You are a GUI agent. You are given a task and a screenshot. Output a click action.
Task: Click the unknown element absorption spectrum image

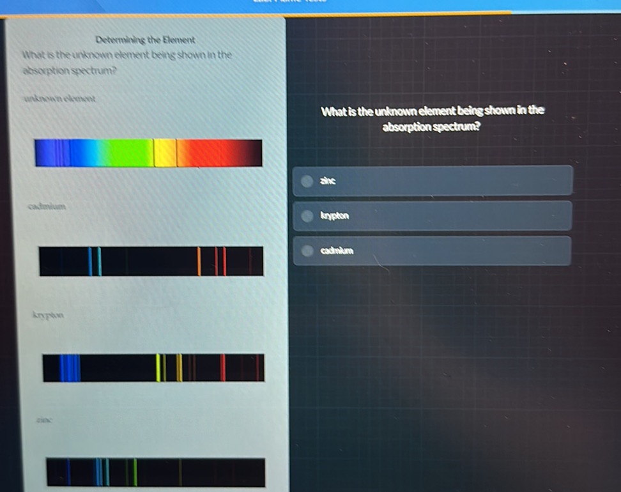148,153
